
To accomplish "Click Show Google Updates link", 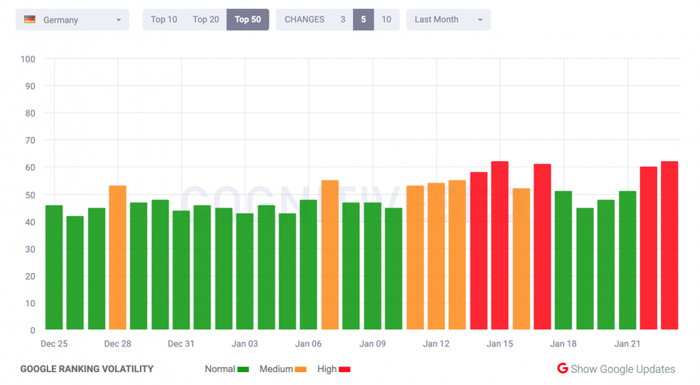I will click(622, 369).
